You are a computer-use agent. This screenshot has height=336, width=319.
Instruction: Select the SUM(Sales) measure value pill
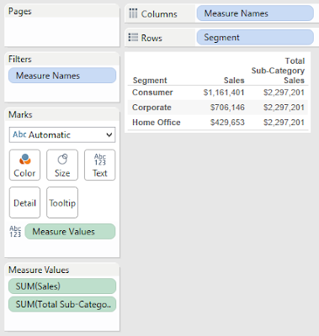point(62,286)
